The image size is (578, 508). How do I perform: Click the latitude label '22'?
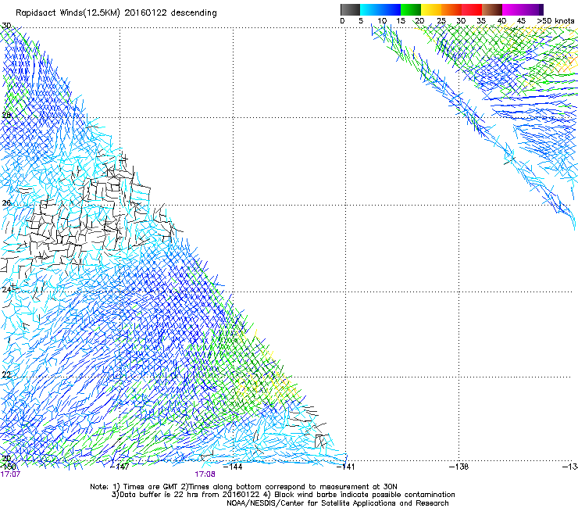pos(6,375)
